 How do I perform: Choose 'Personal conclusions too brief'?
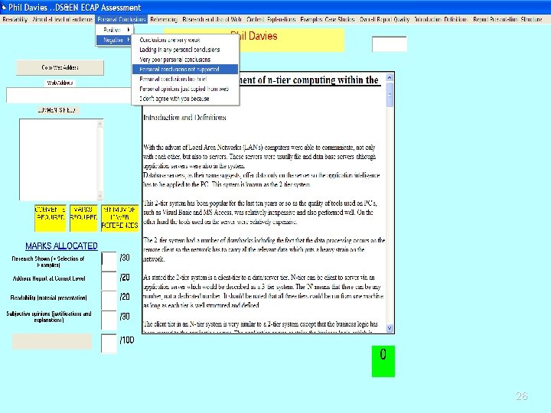pyautogui.click(x=185, y=79)
